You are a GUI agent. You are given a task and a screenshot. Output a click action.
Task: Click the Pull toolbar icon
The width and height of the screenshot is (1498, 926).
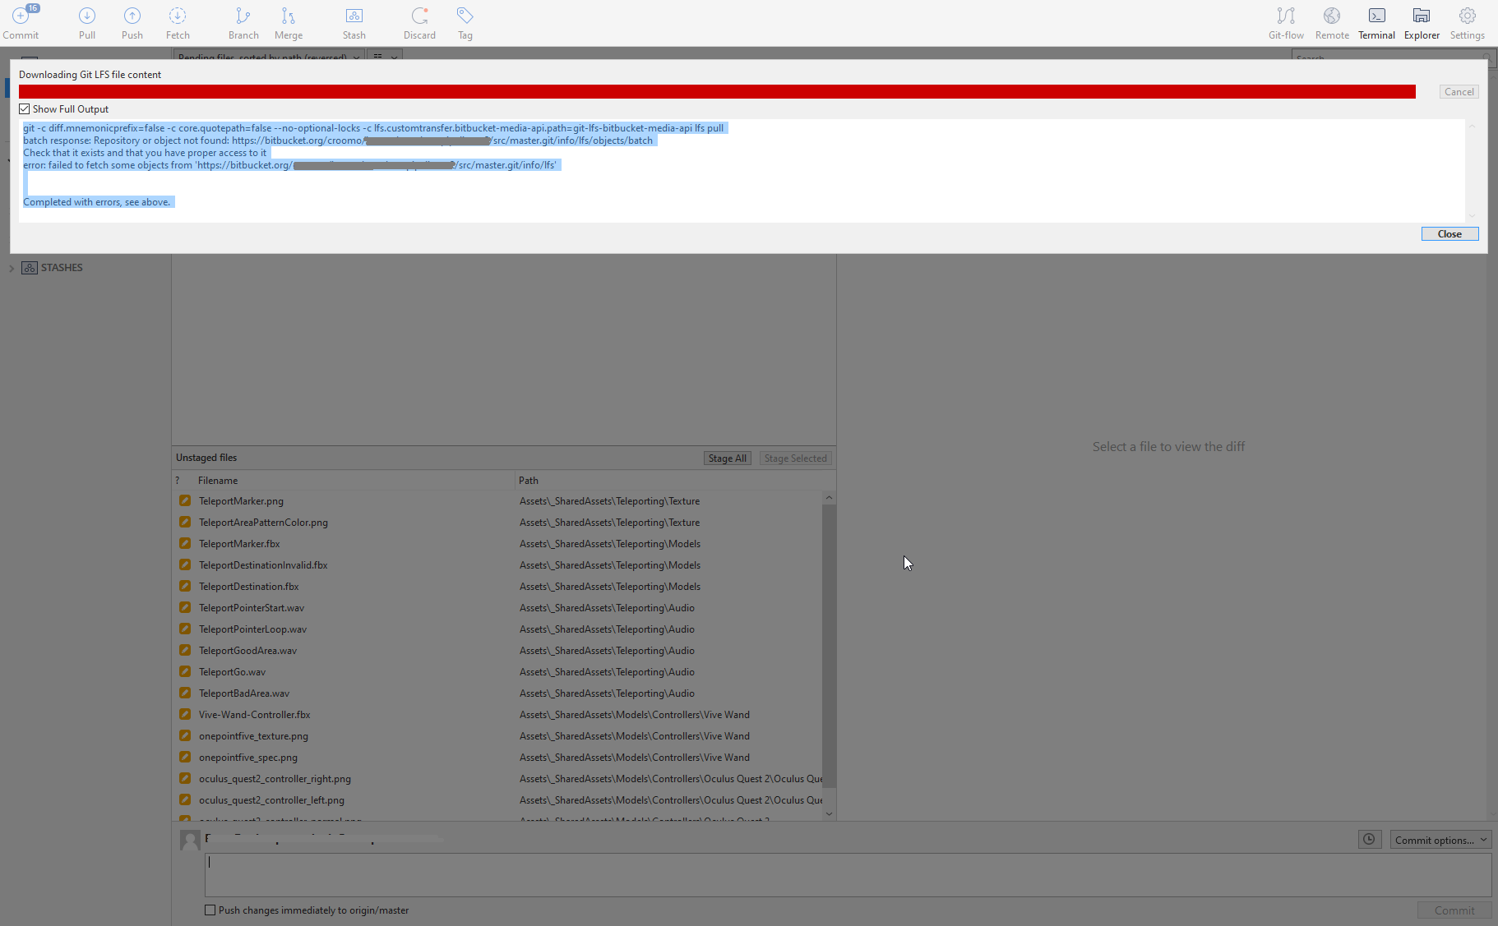87,22
